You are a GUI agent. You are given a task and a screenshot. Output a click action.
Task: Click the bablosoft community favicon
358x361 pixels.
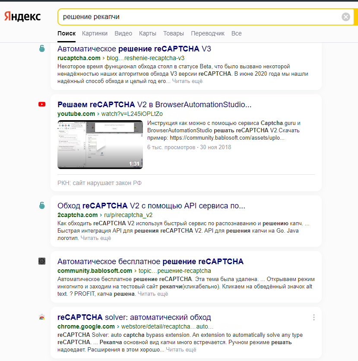click(42, 261)
